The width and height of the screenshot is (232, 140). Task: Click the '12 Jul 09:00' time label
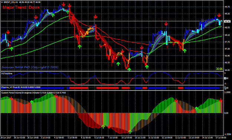point(167,138)
